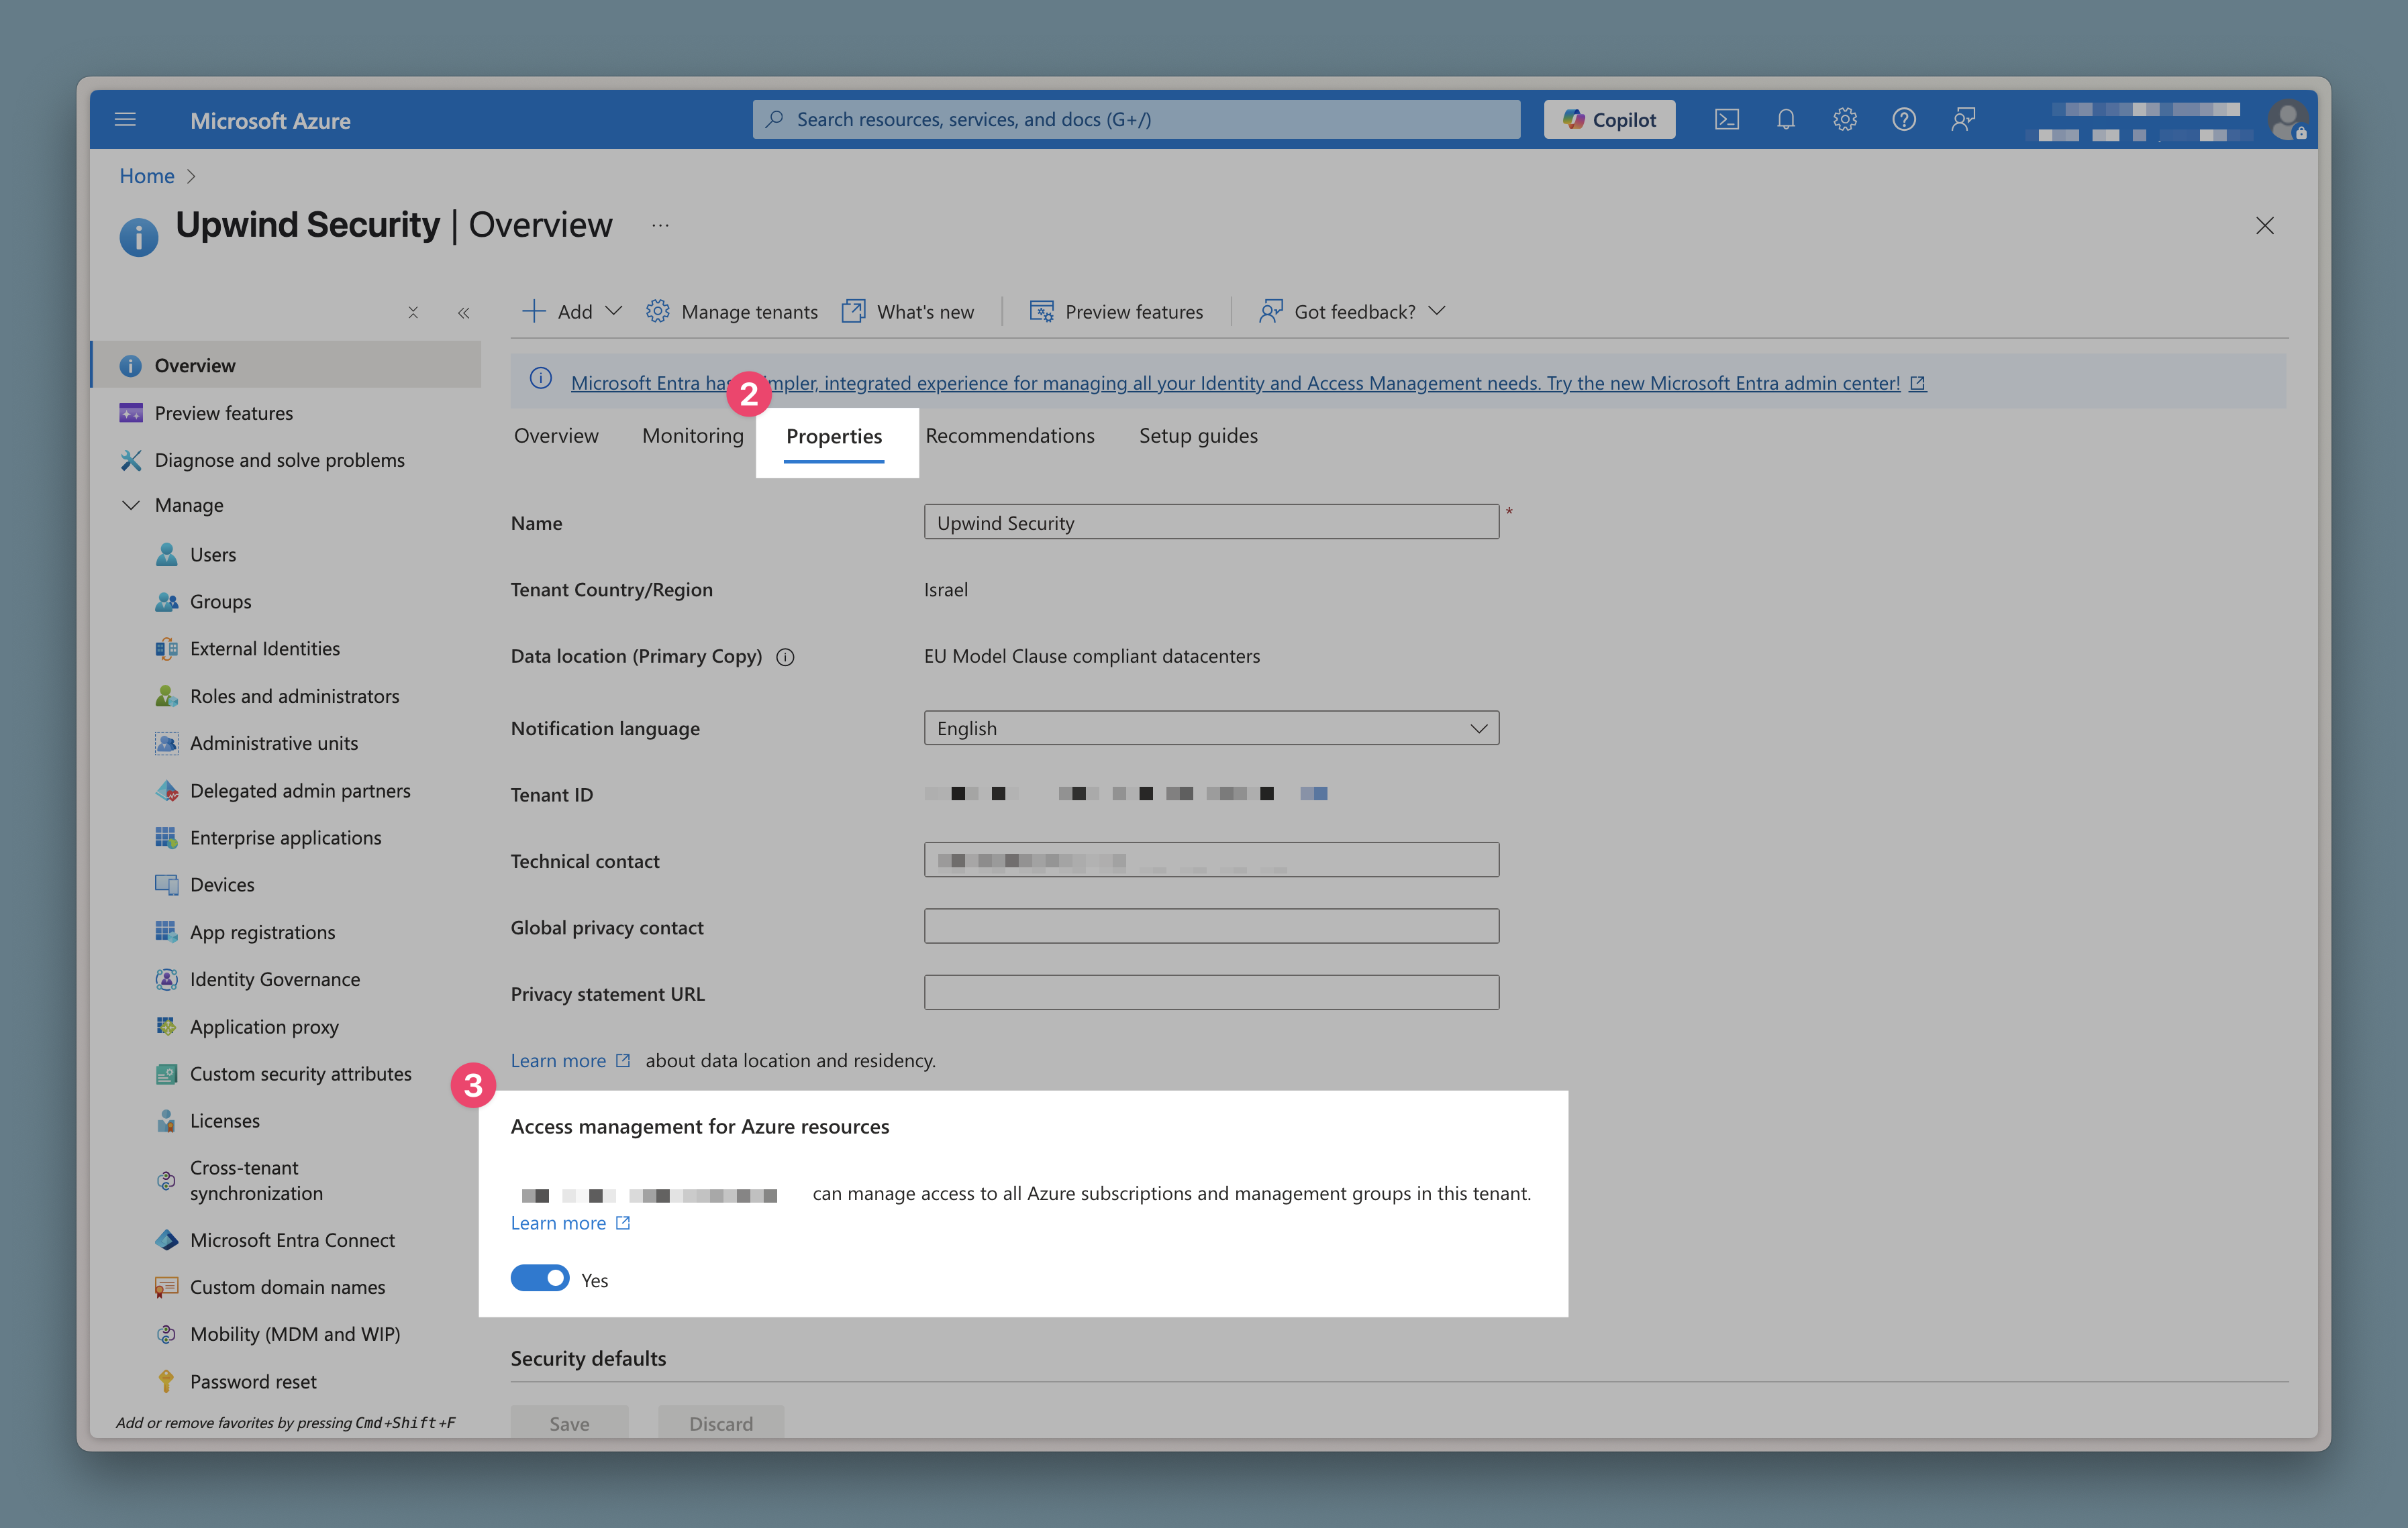Expand the Got feedback? dropdown

click(1352, 312)
